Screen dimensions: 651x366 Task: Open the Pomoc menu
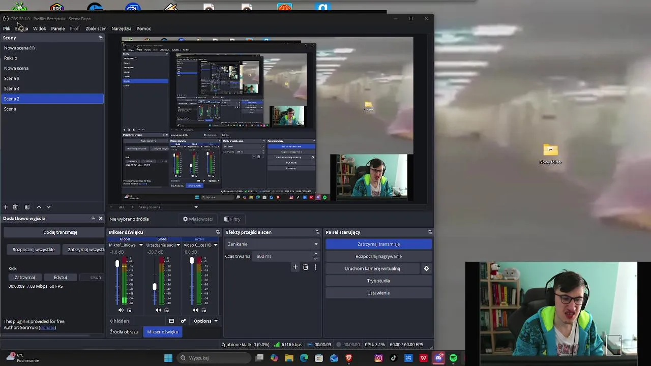point(143,28)
